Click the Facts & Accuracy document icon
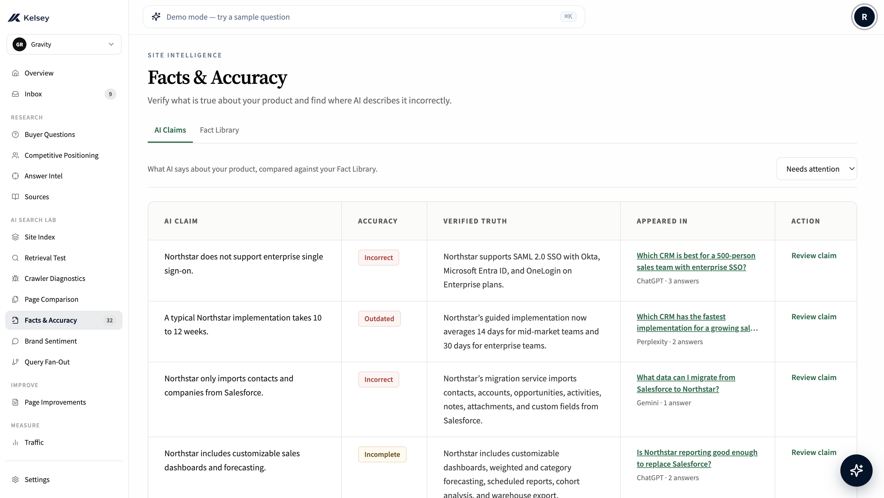The image size is (884, 498). point(15,320)
